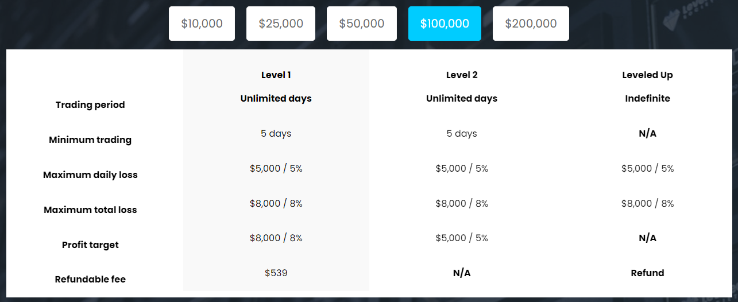This screenshot has height=302, width=738.
Task: Click Level 2's $5,000 / 5% profit target
Action: [x=462, y=238]
